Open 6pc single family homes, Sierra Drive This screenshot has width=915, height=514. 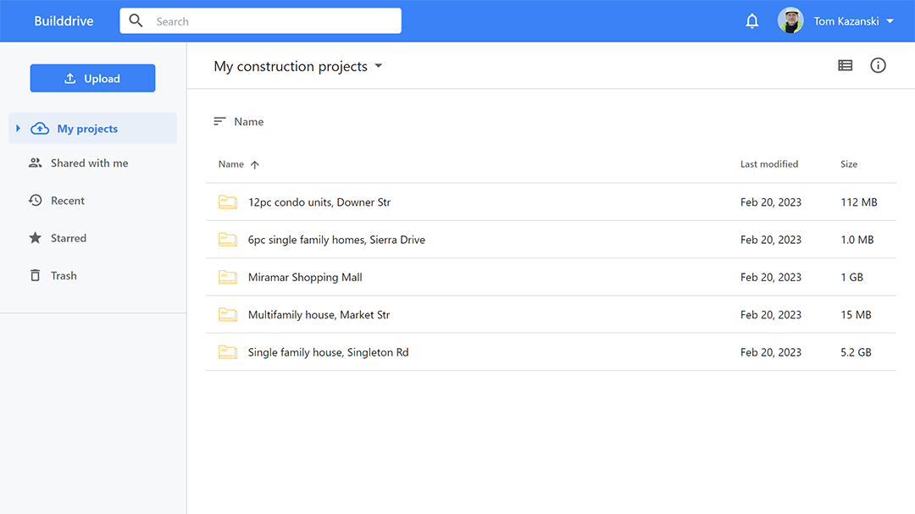pyautogui.click(x=336, y=240)
